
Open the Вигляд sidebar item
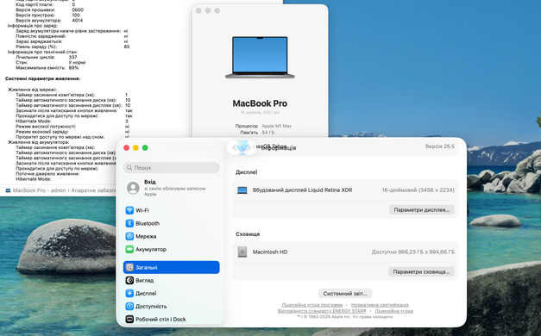point(171,280)
